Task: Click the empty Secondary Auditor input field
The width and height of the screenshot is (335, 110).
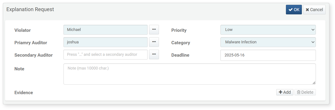Action: click(105, 55)
